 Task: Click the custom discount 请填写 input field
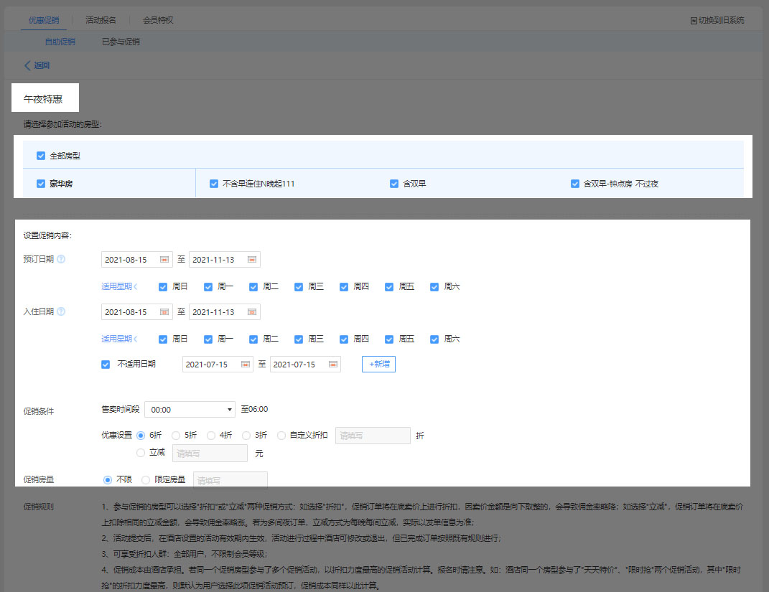pos(373,436)
